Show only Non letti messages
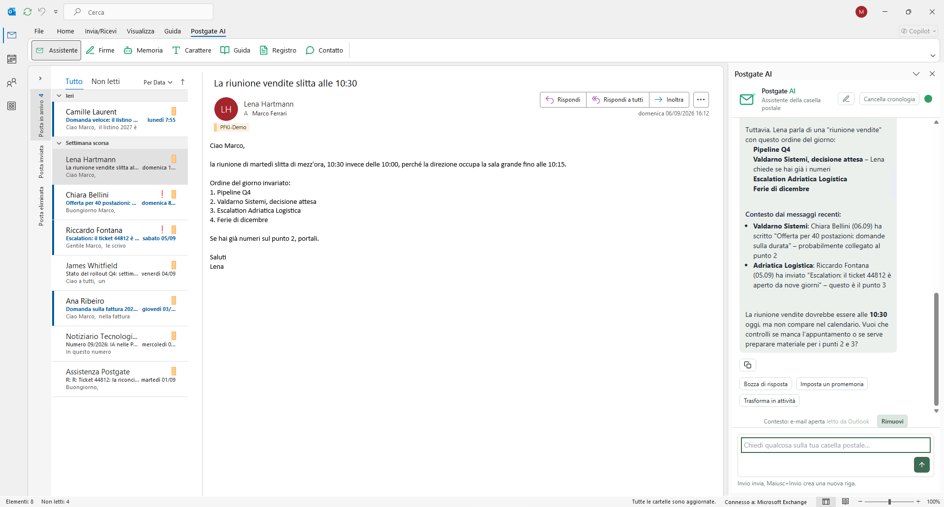The height and width of the screenshot is (507, 944). click(x=106, y=82)
